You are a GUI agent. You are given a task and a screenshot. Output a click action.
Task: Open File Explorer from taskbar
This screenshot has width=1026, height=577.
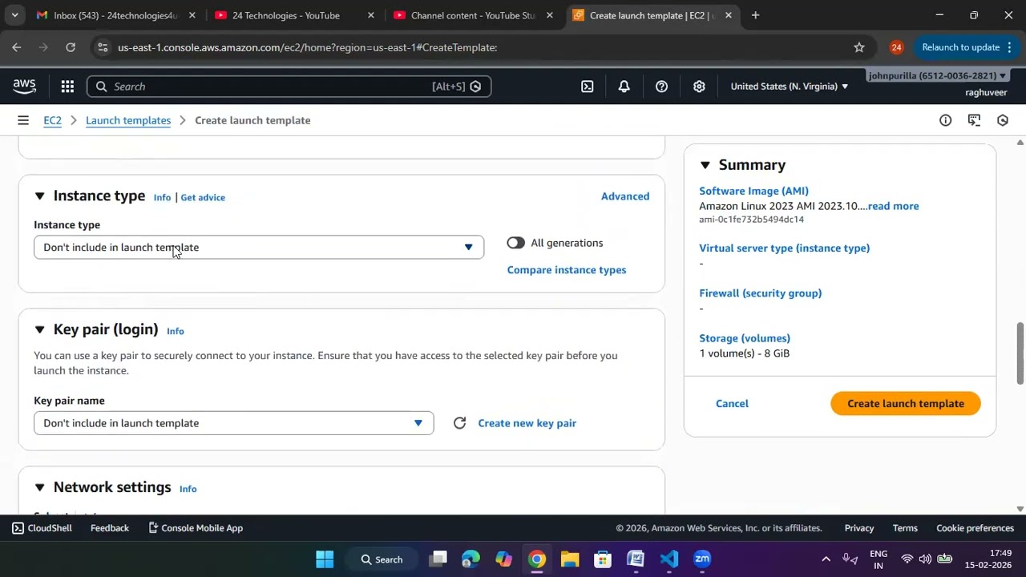pos(570,559)
